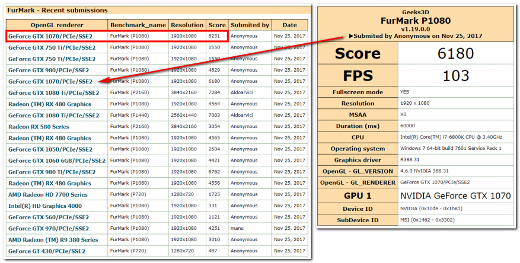Click the Submited by Anonymous line in details panel
Screen dimensions: 520x263
[x=416, y=36]
